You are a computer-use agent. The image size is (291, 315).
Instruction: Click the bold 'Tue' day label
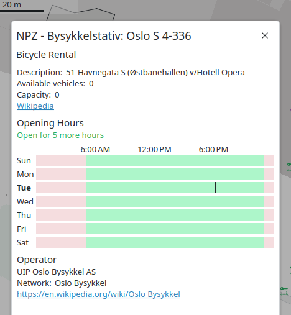[x=24, y=188]
